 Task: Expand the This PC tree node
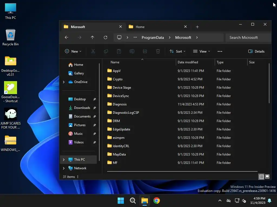click(64, 160)
